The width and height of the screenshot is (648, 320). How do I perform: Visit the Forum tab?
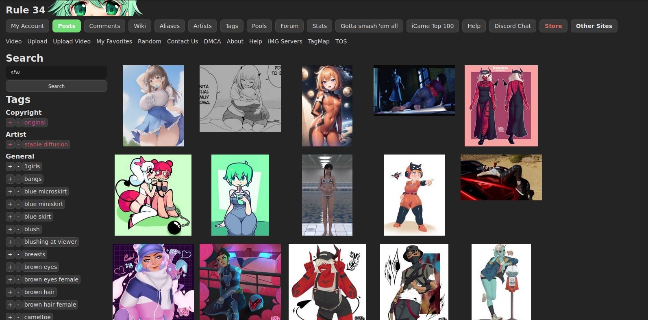[x=289, y=26]
